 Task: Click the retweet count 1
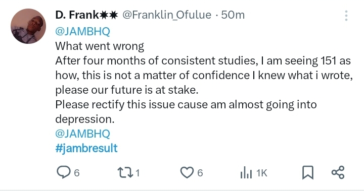(138, 173)
